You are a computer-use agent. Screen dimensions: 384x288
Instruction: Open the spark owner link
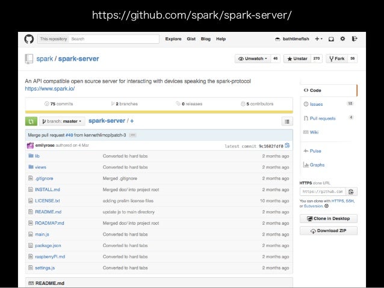point(45,59)
